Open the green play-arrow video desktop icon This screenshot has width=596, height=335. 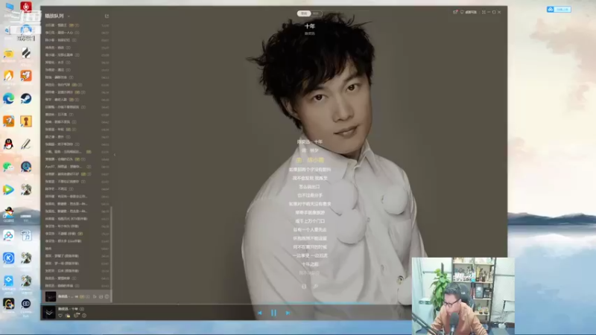click(x=8, y=190)
